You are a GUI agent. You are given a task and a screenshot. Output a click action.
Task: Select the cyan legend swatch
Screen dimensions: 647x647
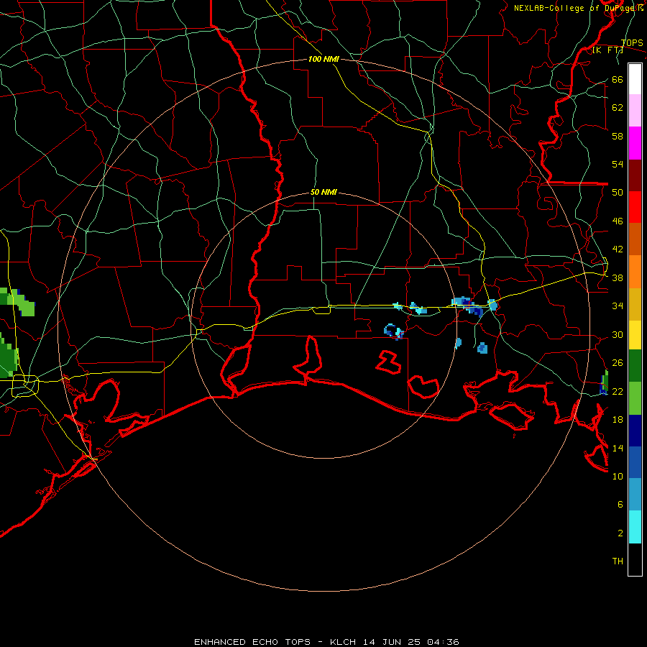[635, 527]
